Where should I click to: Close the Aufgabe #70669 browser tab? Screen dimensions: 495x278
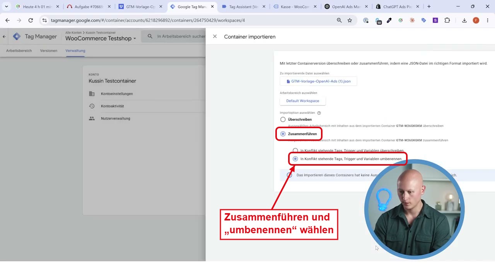[x=109, y=7]
